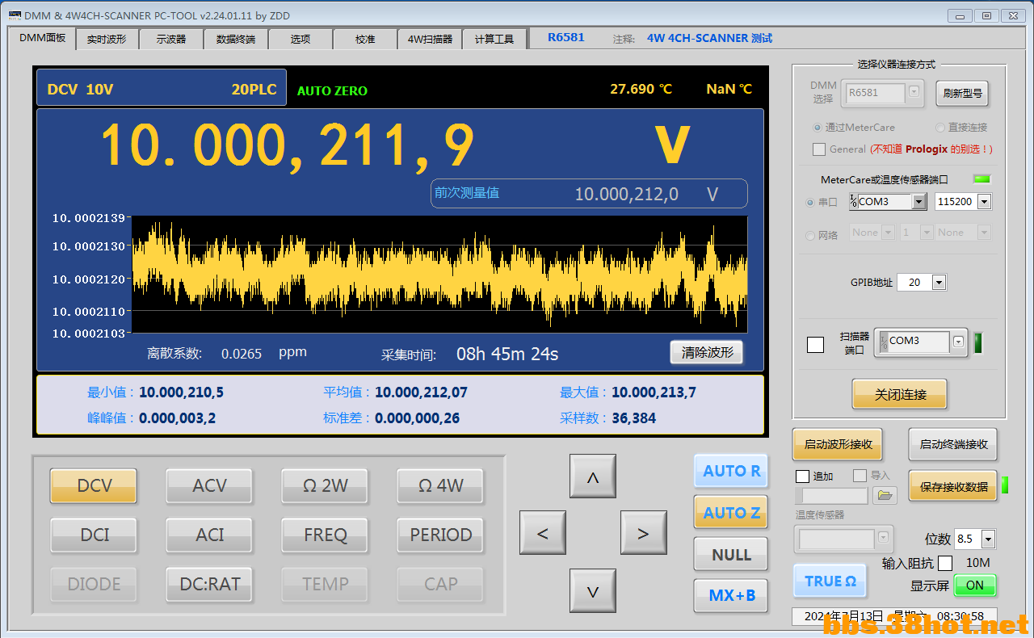The image size is (1034, 638).
Task: Switch to the 数据终端 tab
Action: tap(236, 39)
